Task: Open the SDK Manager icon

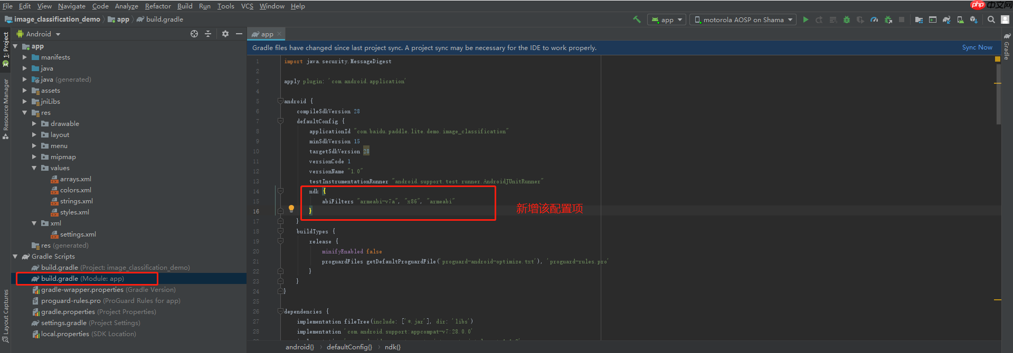Action: pos(973,19)
